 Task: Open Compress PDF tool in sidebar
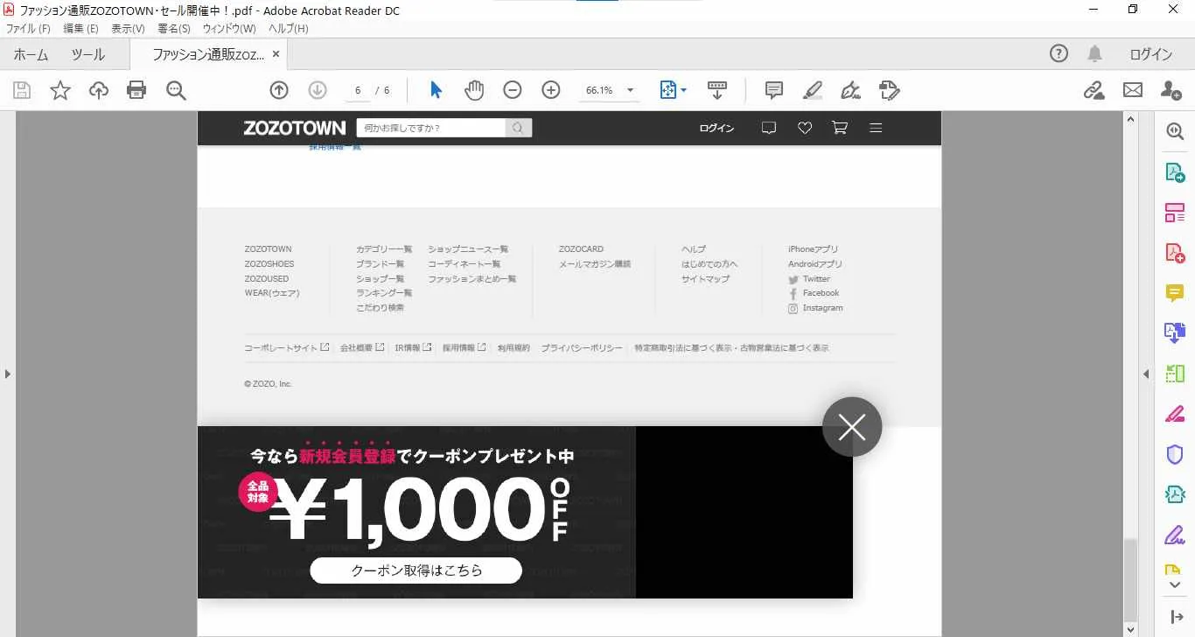tap(1175, 494)
